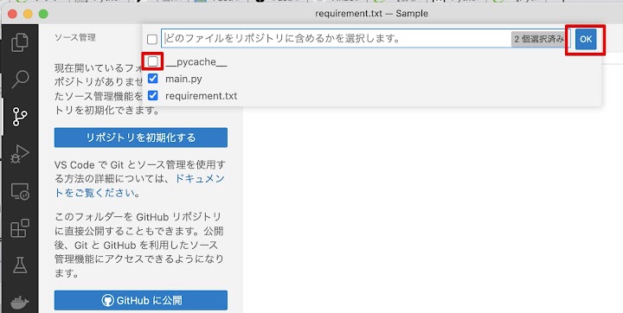Toggle the select-all checkbox beside the input
This screenshot has height=313, width=623.
point(152,39)
